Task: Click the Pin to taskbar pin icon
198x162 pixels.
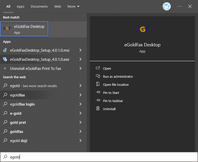Action: 98,100
